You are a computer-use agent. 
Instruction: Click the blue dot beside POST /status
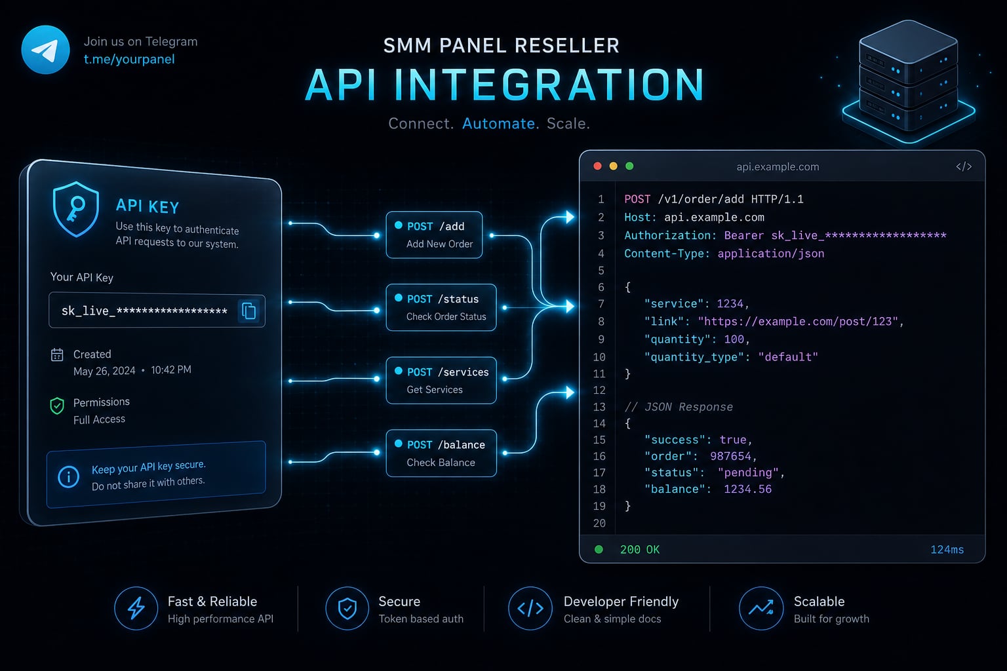click(x=399, y=298)
